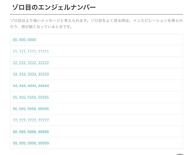This screenshot has width=190, height=155.
Task: Open the 3333 angel number link
Action: coord(31,74)
